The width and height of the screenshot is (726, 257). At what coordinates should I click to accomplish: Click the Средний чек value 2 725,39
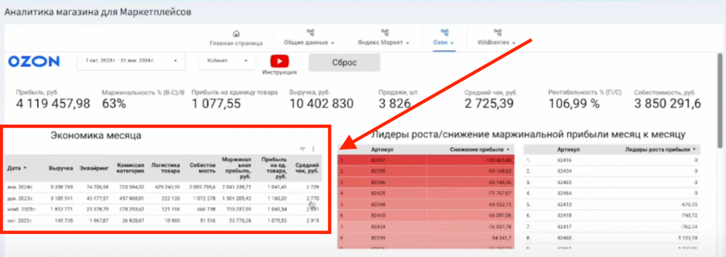[489, 103]
